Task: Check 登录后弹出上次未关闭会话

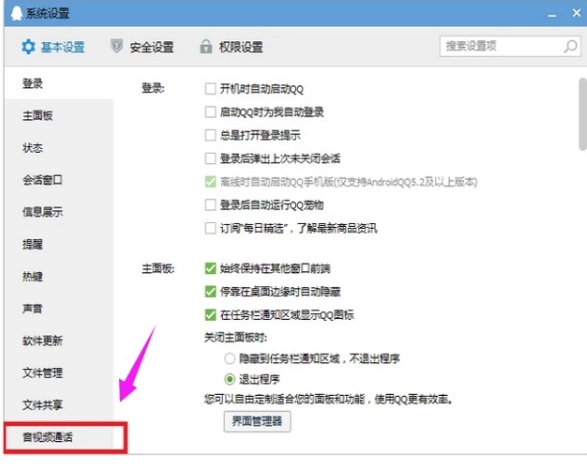Action: [x=210, y=159]
